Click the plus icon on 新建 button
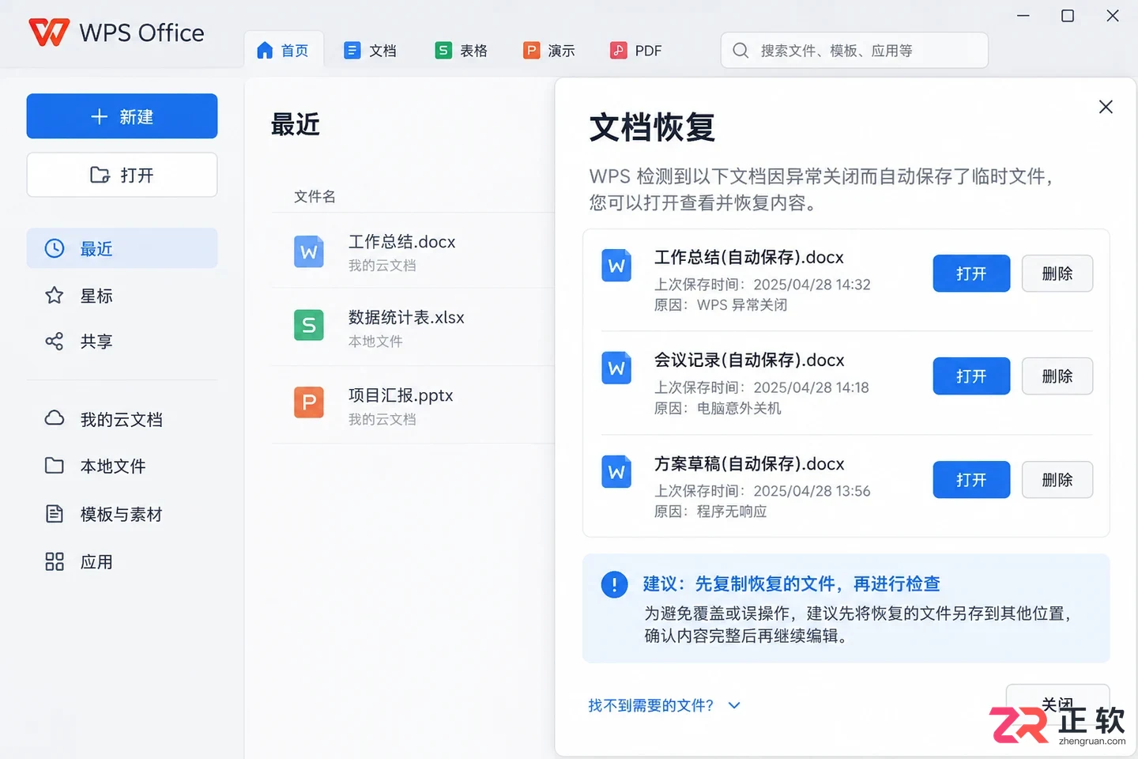1138x759 pixels. (x=99, y=117)
